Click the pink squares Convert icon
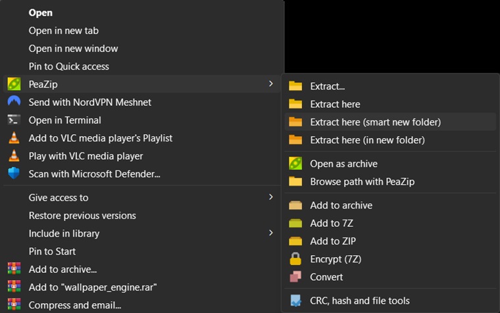Viewport: 500px width, 313px height. [x=295, y=276]
